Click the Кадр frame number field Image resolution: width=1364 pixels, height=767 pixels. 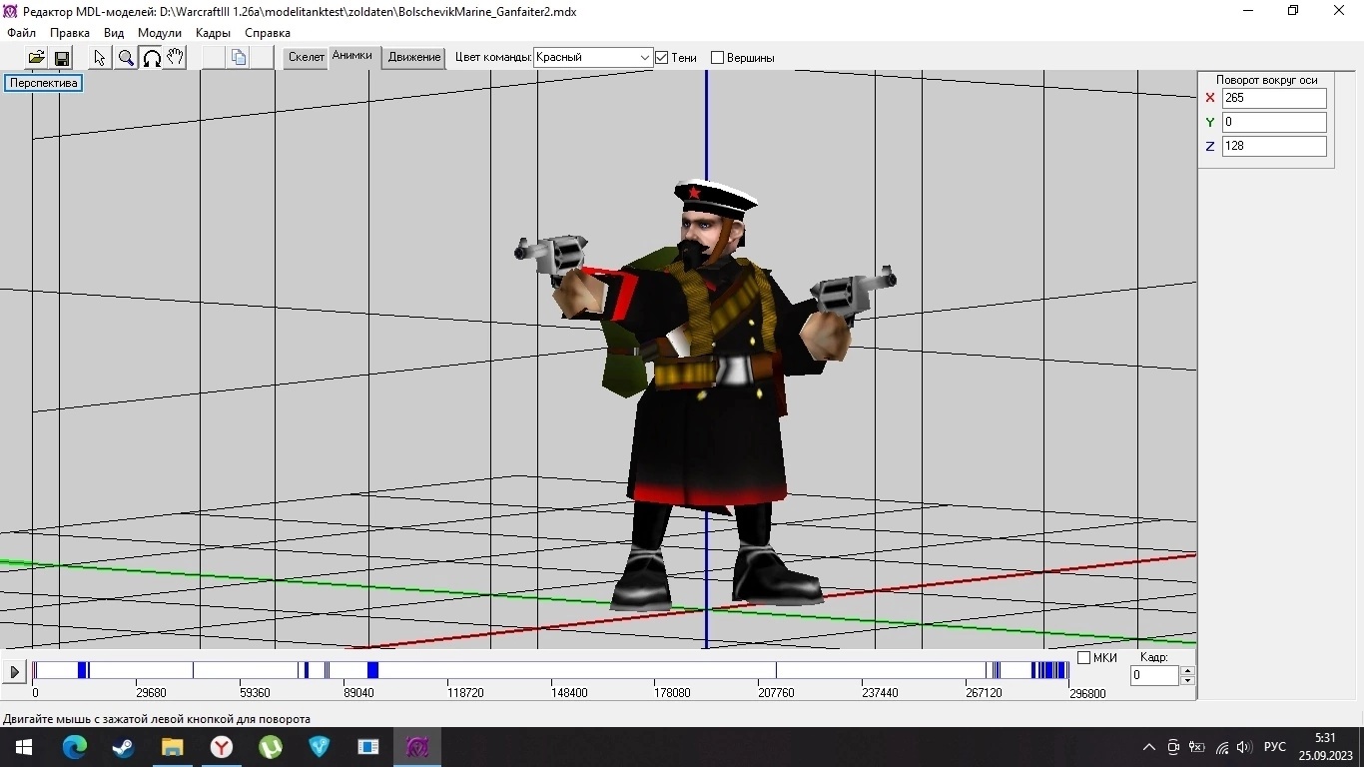pyautogui.click(x=1154, y=676)
